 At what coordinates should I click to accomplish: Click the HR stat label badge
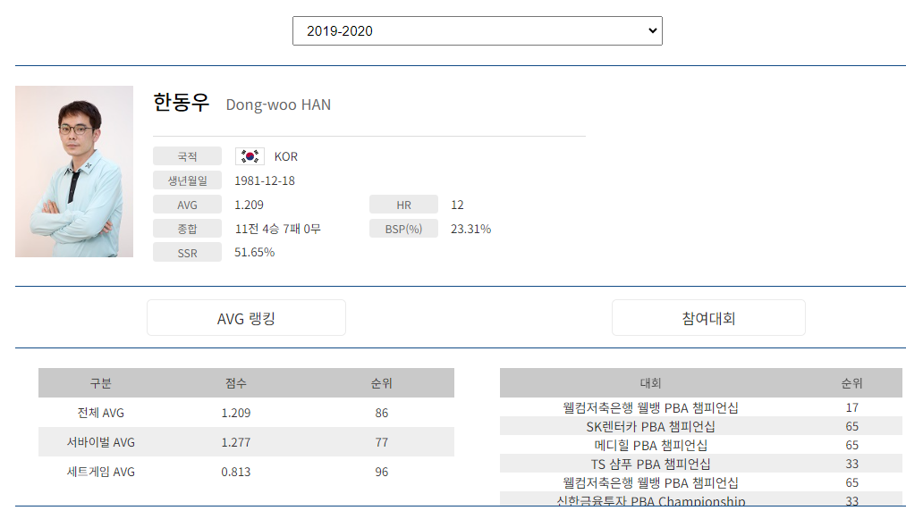(x=403, y=204)
